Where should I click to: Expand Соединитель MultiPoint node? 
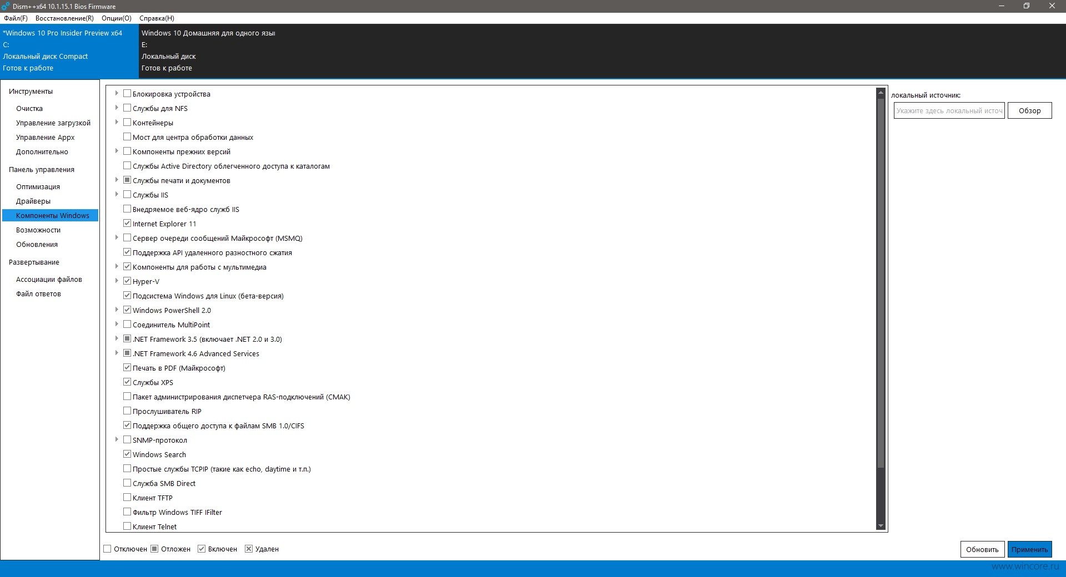click(x=117, y=324)
